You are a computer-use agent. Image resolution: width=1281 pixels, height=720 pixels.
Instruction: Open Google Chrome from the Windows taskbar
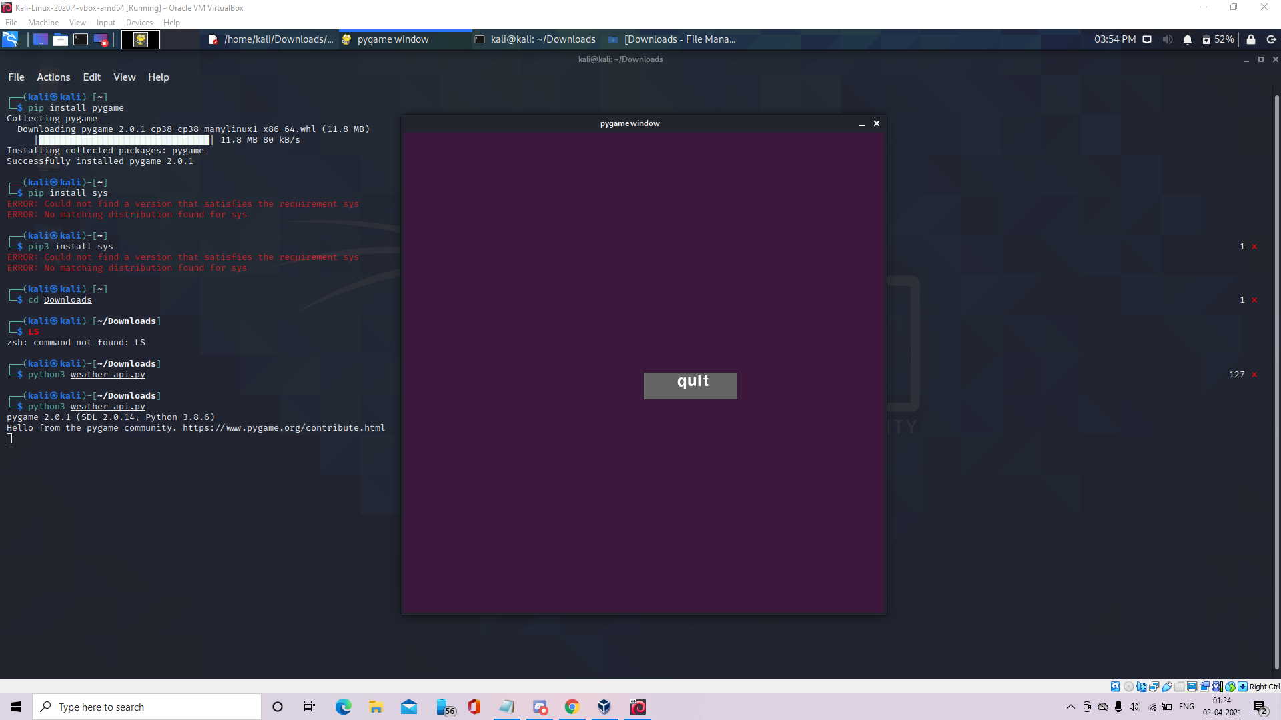572,707
